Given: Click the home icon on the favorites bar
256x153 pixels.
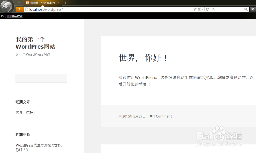Looking at the screenshot, I should point(2,16).
